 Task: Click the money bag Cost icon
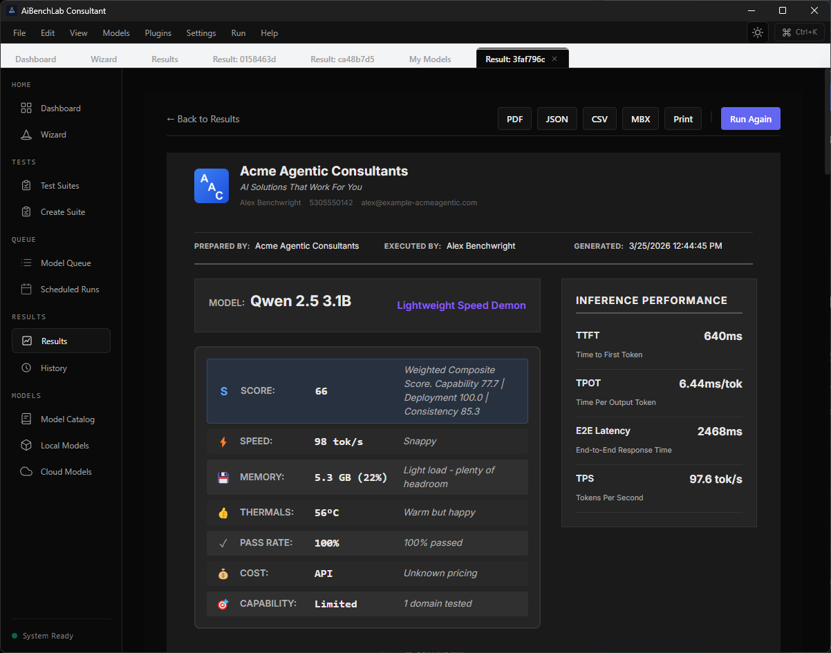223,574
